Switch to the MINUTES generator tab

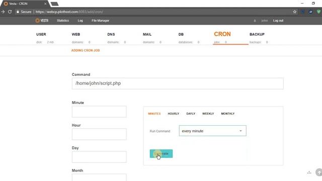point(154,114)
